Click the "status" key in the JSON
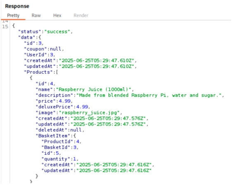 [30, 32]
